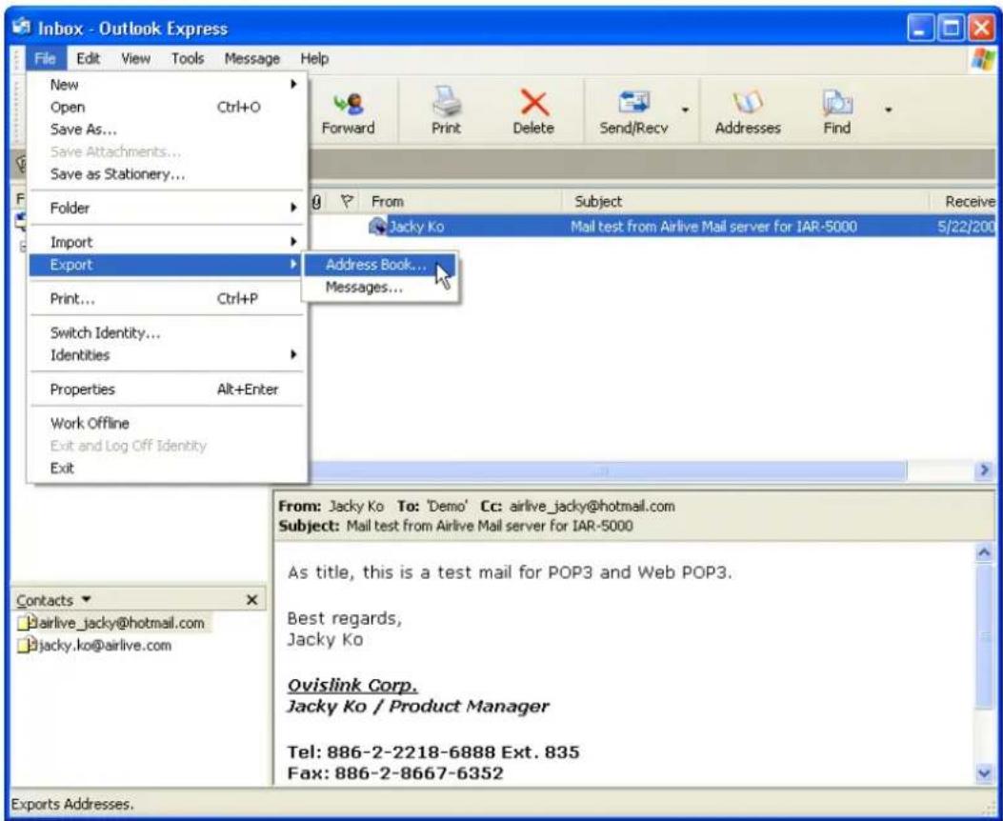Close the Contacts pane
Image resolution: width=1003 pixels, height=821 pixels.
(252, 600)
